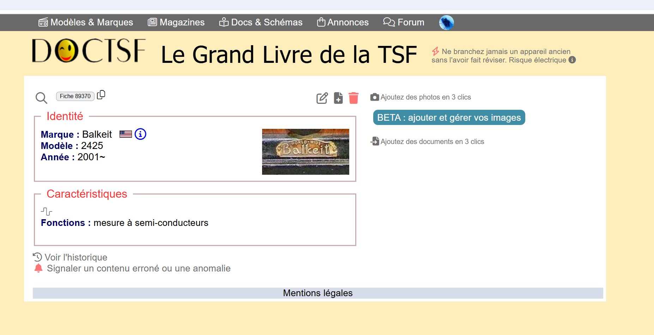This screenshot has width=654, height=335.
Task: Click the add new document icon
Action: tap(338, 98)
